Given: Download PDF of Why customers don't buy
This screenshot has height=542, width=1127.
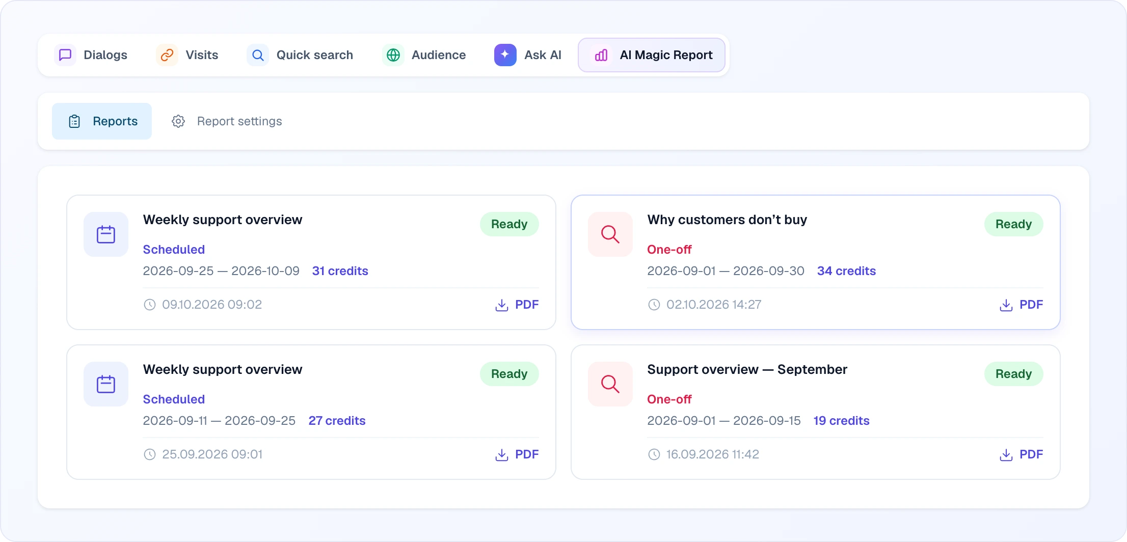Looking at the screenshot, I should tap(1022, 305).
